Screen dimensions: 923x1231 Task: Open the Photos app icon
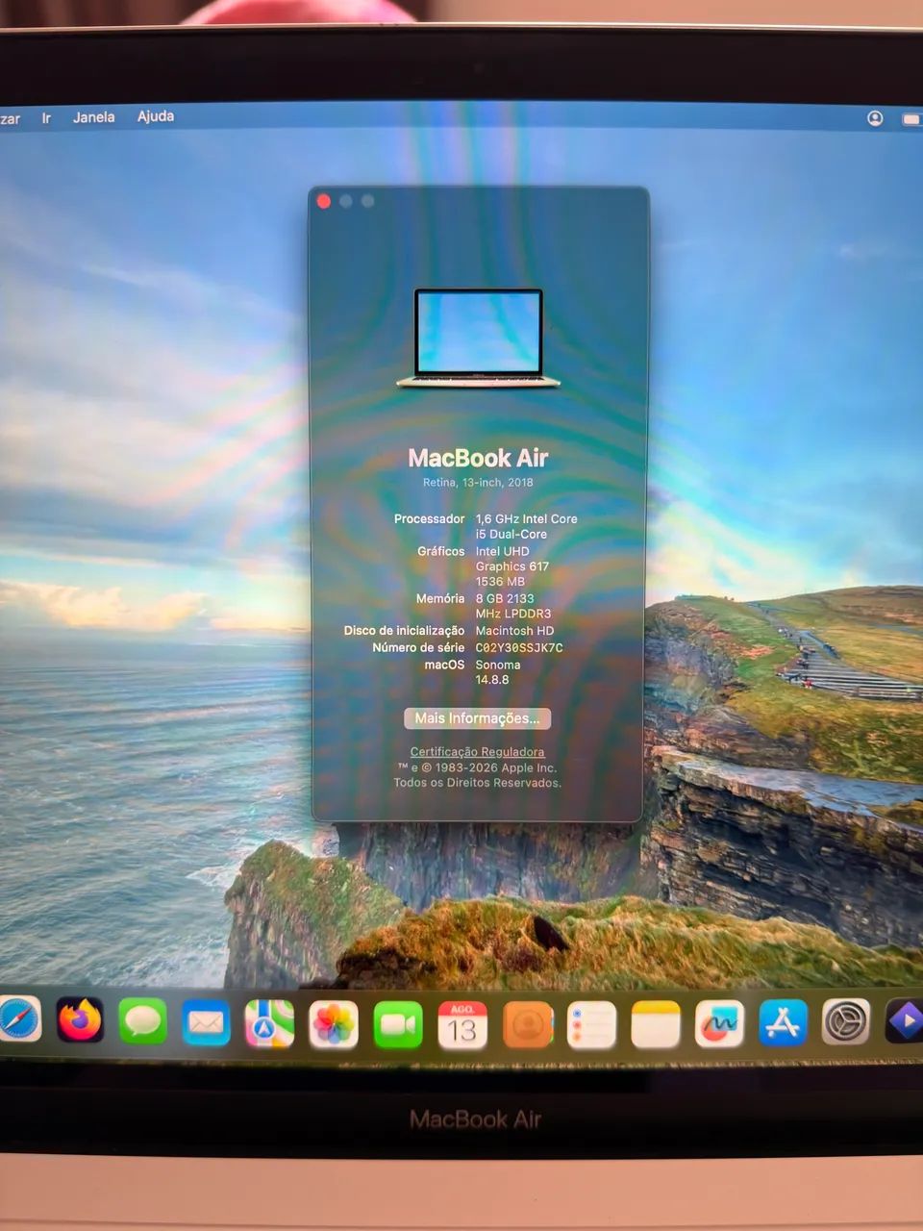334,1024
